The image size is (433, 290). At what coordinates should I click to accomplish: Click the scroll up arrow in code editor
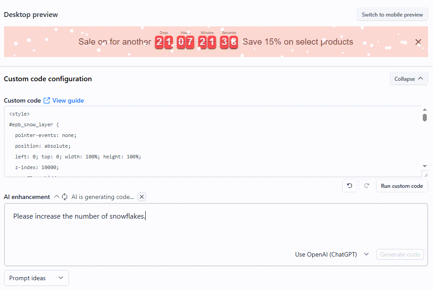coord(425,110)
